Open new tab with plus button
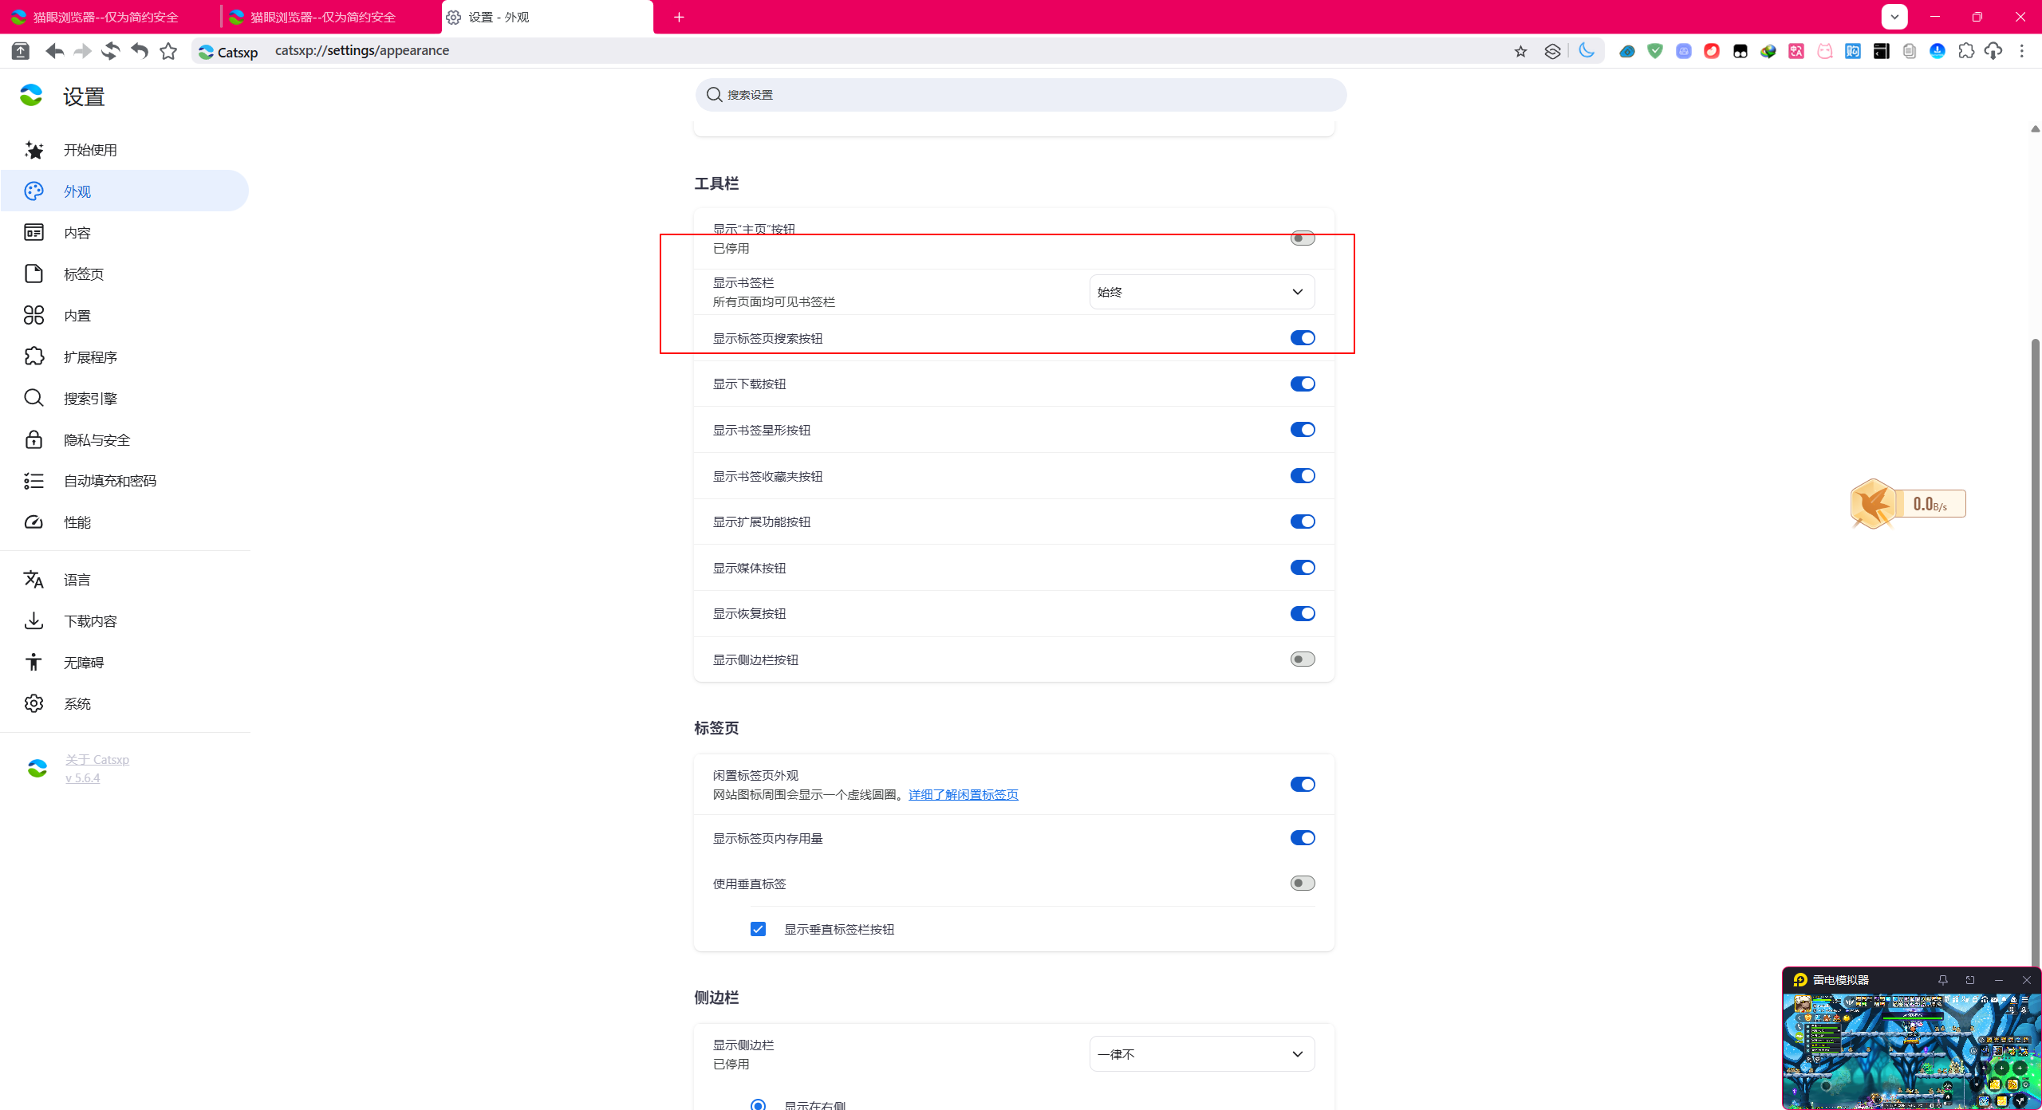This screenshot has width=2042, height=1110. click(x=679, y=17)
